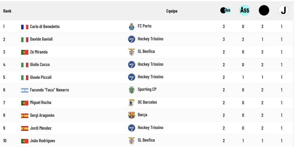Click the Sporting CP club logo
The height and width of the screenshot is (147, 294).
pyautogui.click(x=132, y=90)
